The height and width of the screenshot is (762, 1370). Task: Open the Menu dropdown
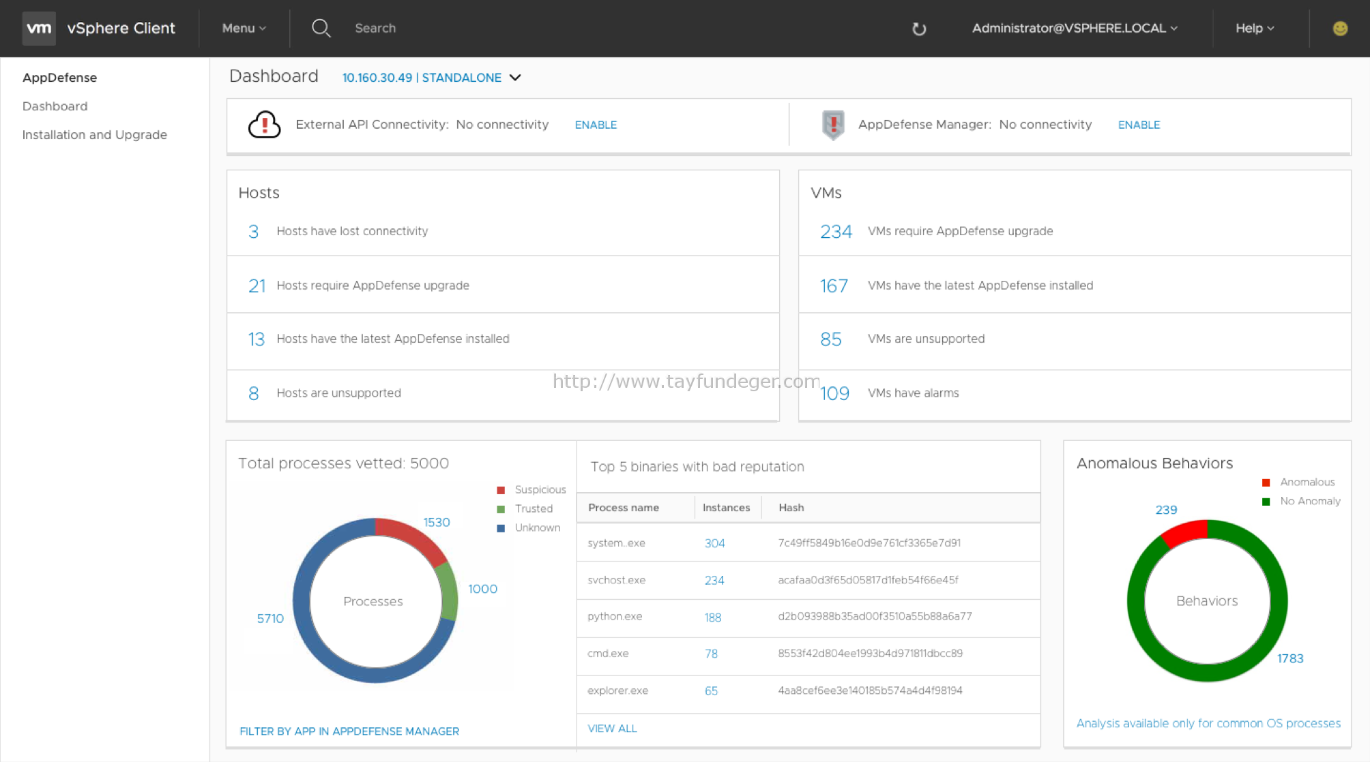tap(244, 28)
